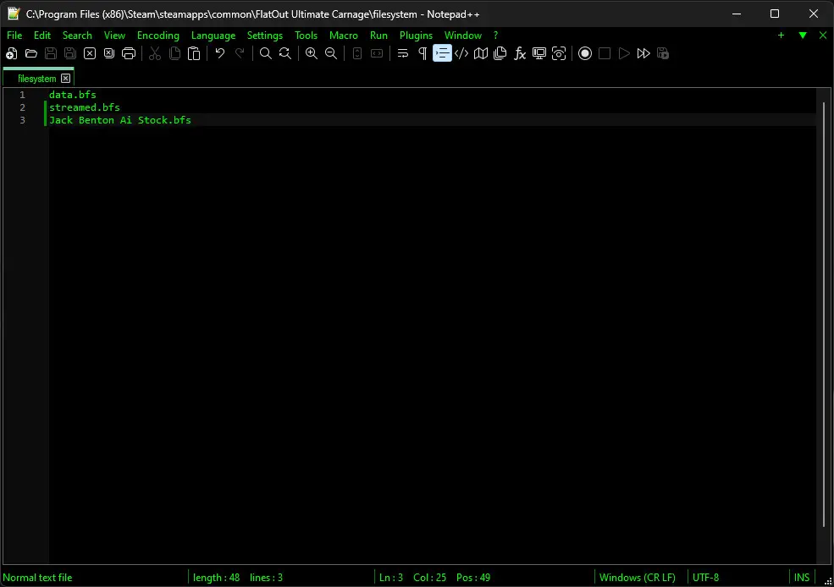Open the Window menu
Image resolution: width=834 pixels, height=587 pixels.
click(x=463, y=36)
